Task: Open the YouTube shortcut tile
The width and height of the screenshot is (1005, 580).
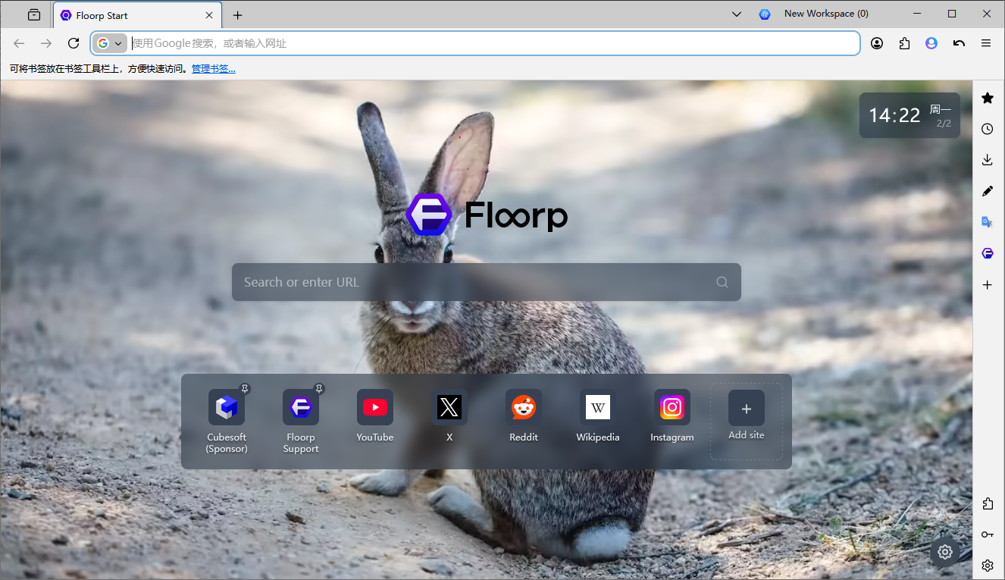Action: pos(374,407)
